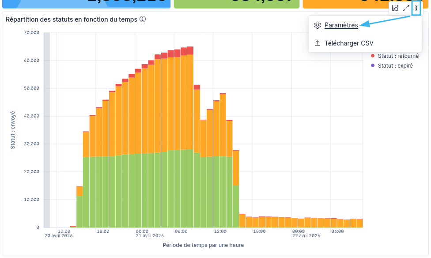Screen dimensions: 431x258
Task: Click the upload icon beside Télécharger CSV
Action: (318, 43)
